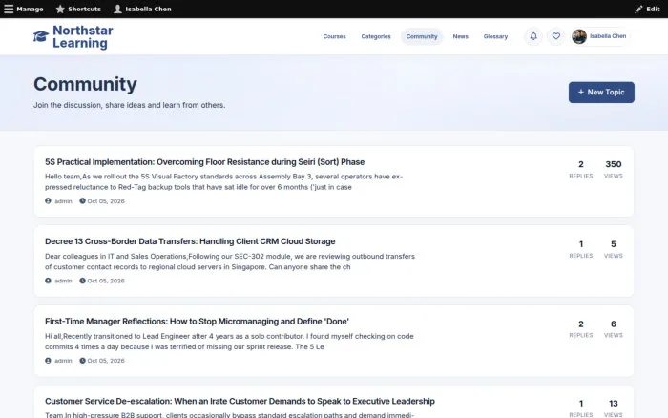668x418 pixels.
Task: Open the Shortcuts star item
Action: [78, 9]
